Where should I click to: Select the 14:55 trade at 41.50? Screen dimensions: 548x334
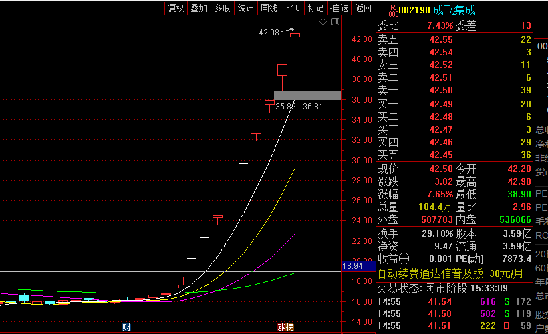point(454,313)
